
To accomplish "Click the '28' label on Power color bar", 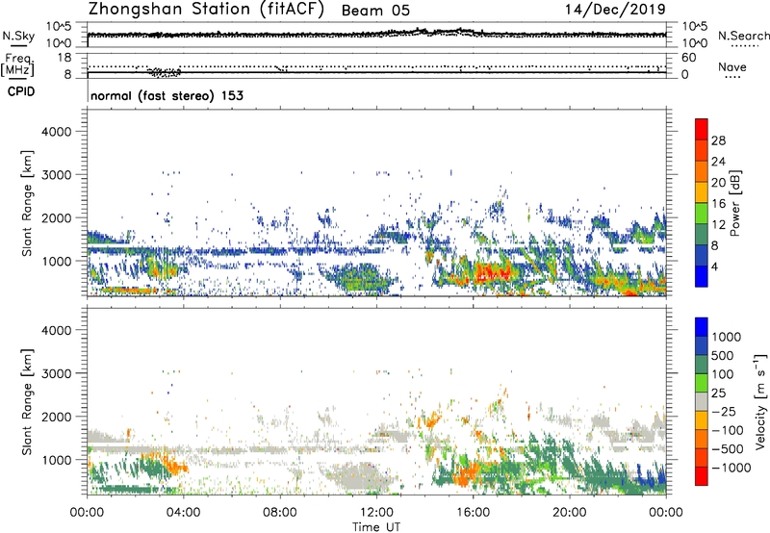I will pos(718,140).
